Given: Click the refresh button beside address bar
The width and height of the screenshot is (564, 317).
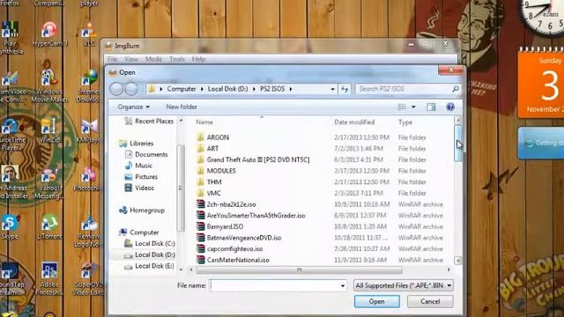Looking at the screenshot, I should pos(345,89).
